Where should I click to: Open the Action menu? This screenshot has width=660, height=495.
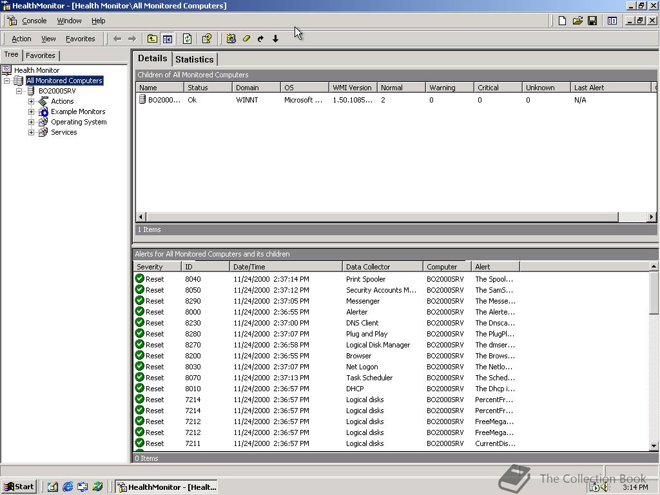coord(21,39)
